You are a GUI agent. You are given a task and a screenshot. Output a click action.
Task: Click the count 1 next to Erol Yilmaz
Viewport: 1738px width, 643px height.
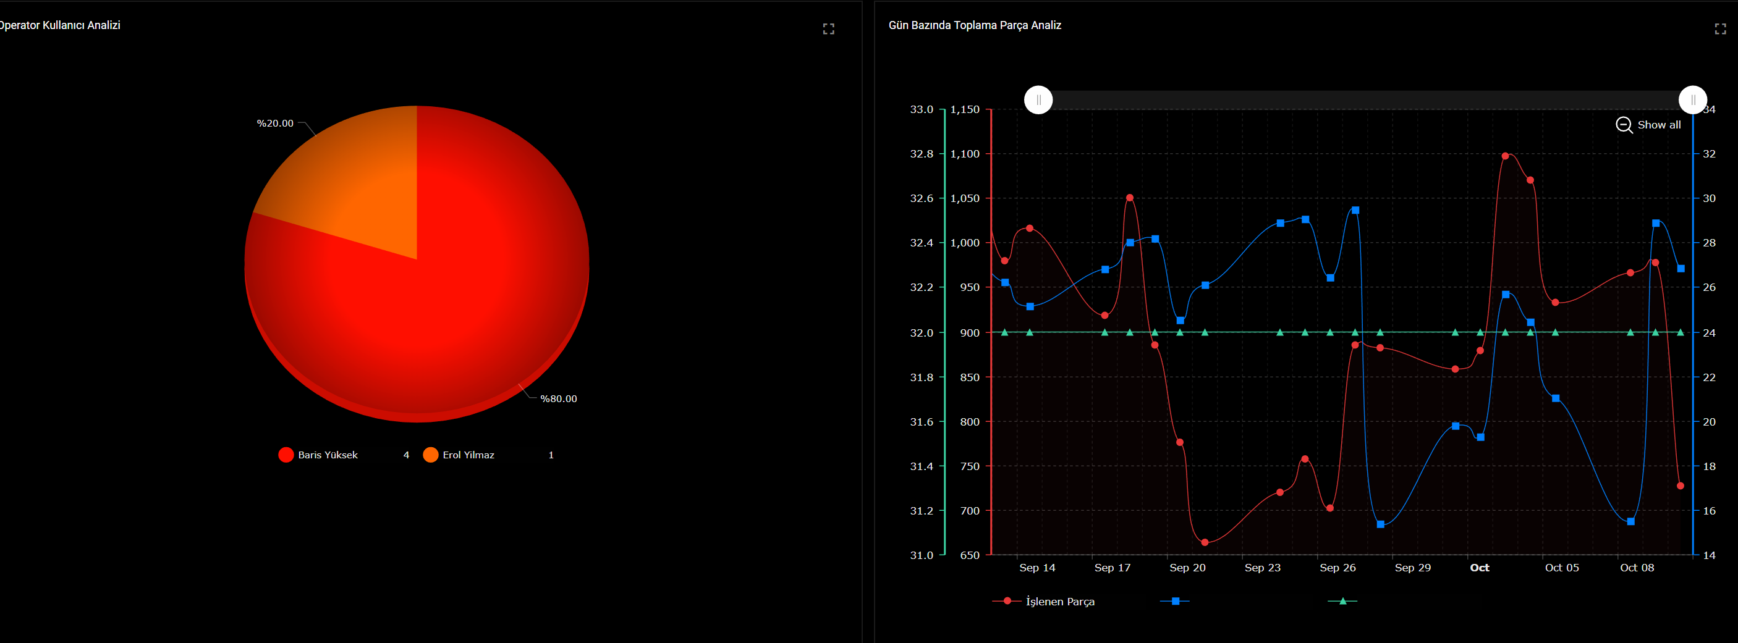click(x=551, y=455)
